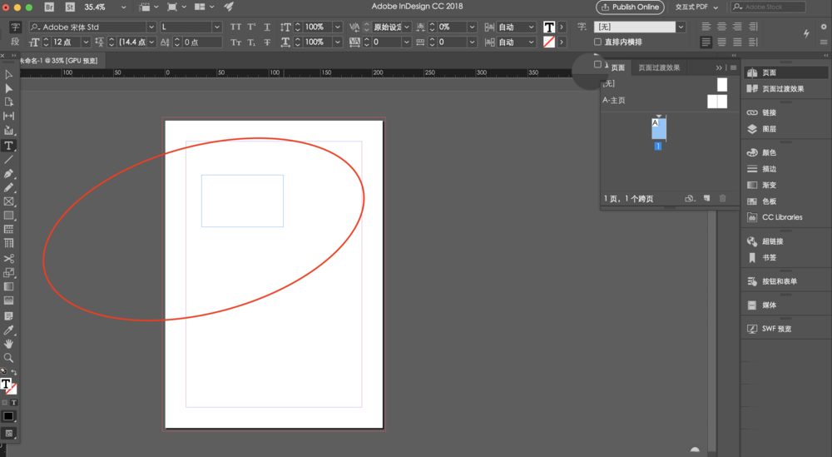
Task: Toggle paragraph formatting controls (段)
Action: click(14, 42)
